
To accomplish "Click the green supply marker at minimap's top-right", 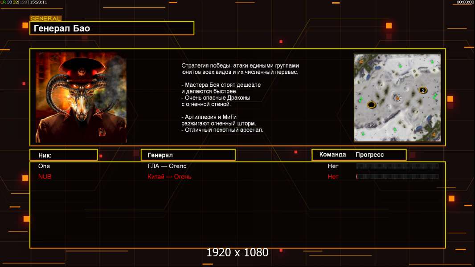I will [432, 62].
